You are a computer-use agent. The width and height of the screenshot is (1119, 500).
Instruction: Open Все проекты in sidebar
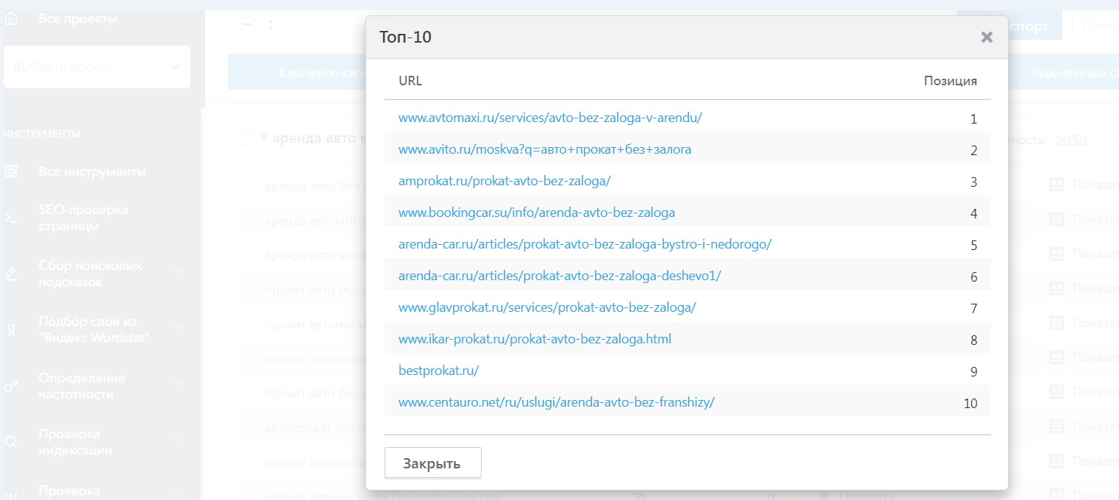pos(77,19)
